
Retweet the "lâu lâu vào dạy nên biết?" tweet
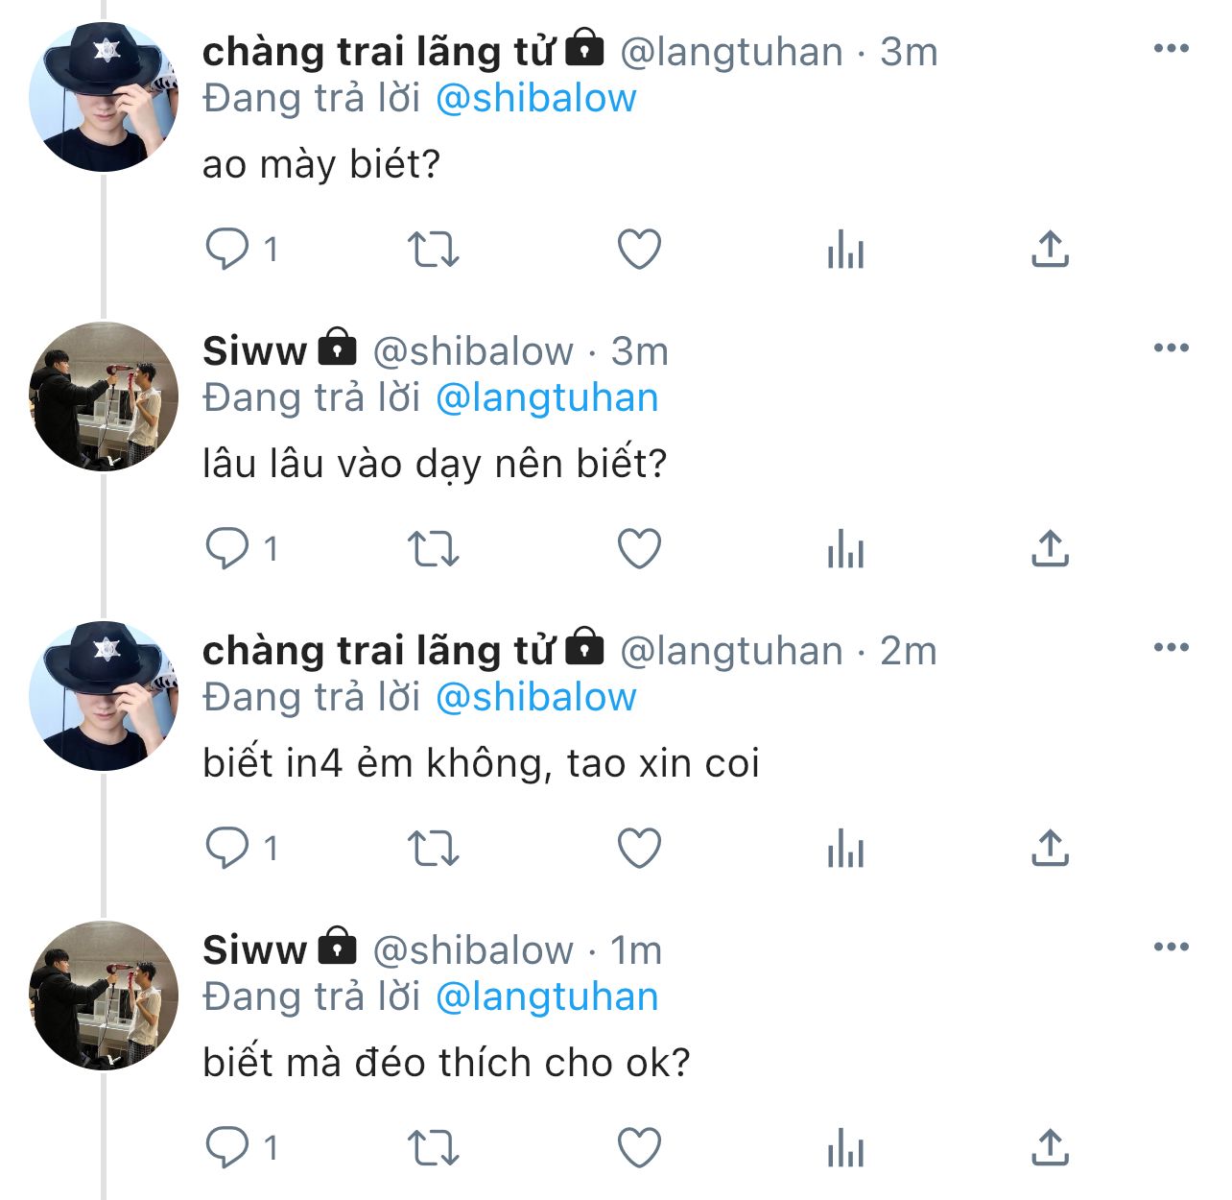point(434,549)
